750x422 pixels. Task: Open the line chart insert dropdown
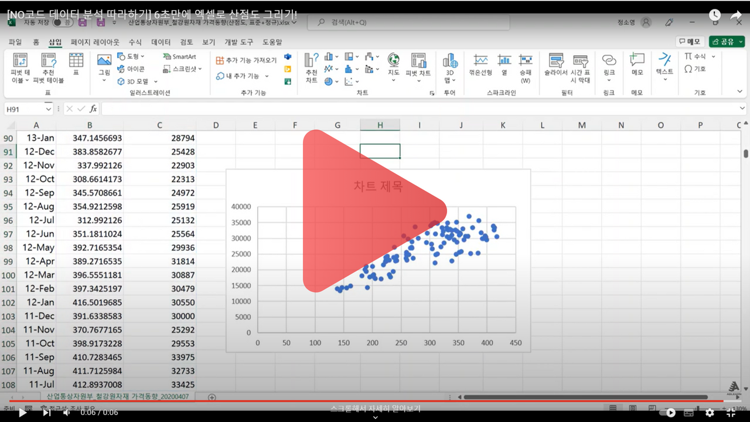(330, 69)
